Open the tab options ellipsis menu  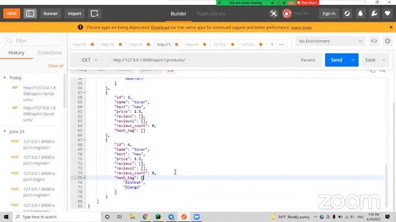[282, 44]
